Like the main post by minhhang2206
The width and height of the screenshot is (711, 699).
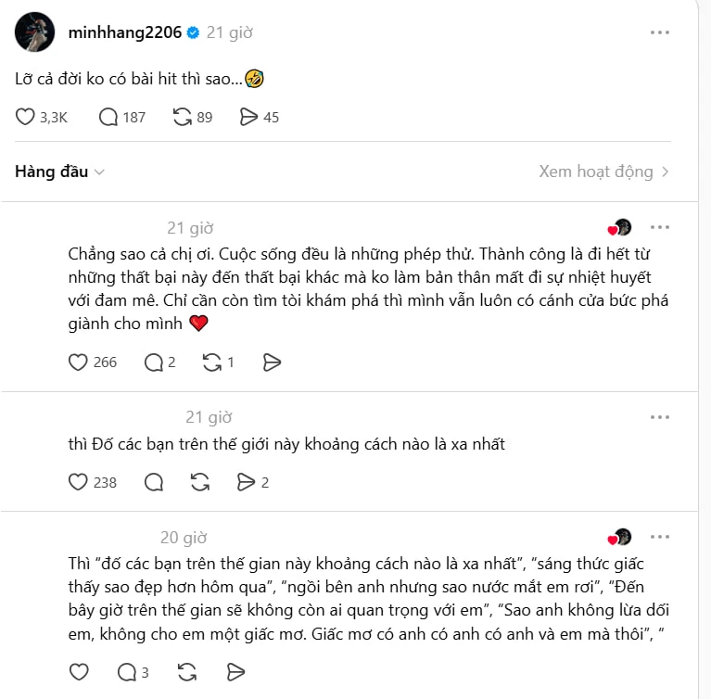[26, 117]
